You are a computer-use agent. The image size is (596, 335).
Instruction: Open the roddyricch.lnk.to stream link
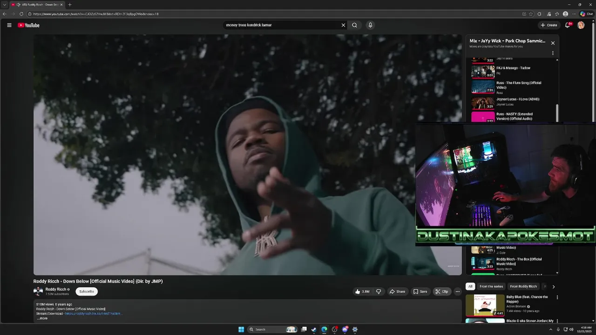coord(94,314)
